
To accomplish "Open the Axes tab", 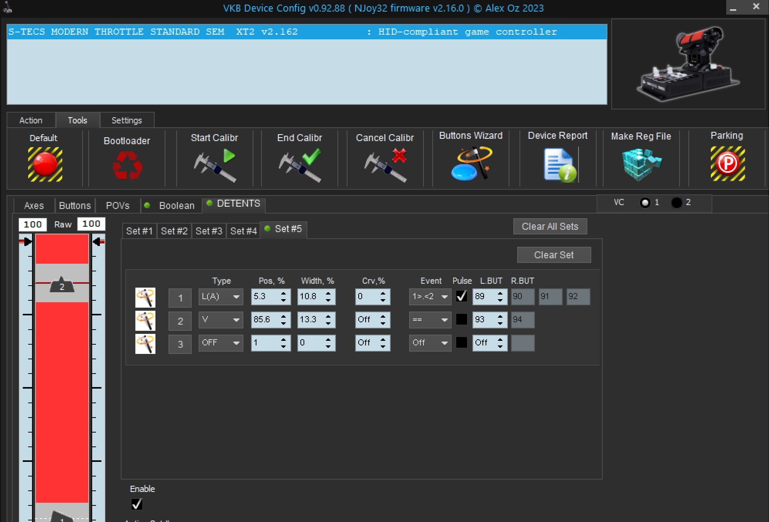I will click(34, 205).
